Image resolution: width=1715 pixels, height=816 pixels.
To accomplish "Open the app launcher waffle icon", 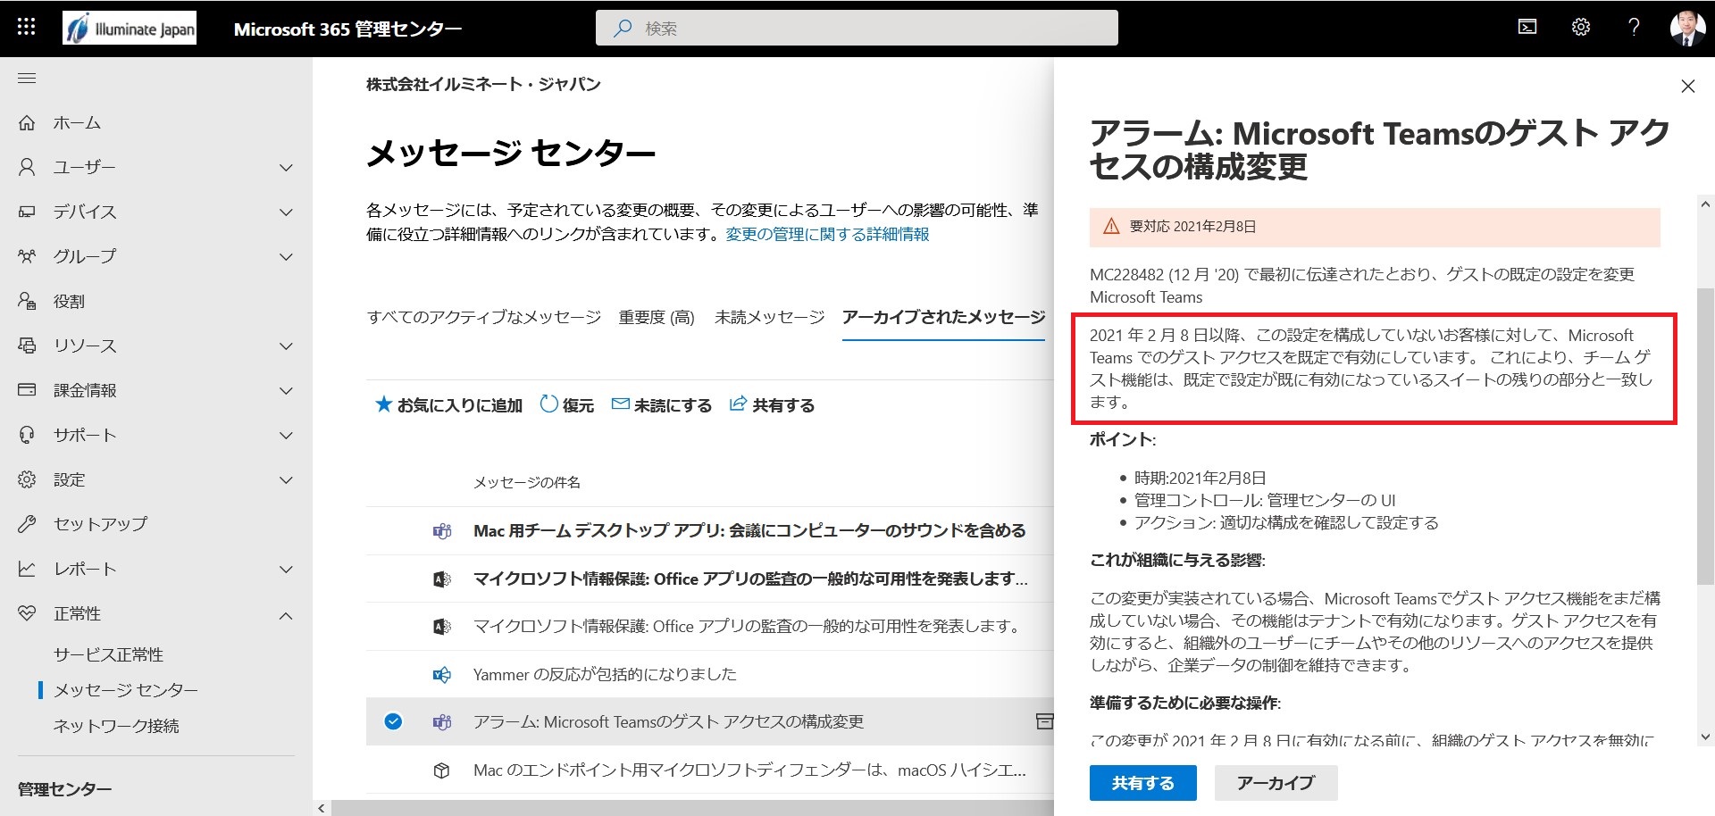I will 27,28.
